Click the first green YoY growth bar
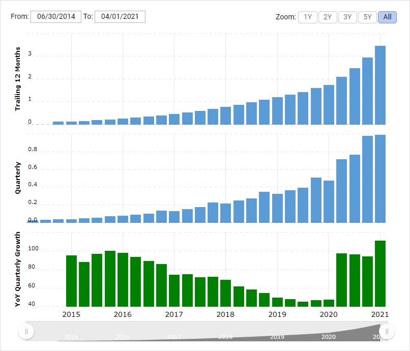This screenshot has height=351, width=410. (x=71, y=281)
